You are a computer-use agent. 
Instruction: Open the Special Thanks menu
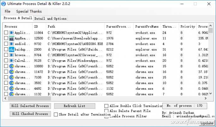coord(29,11)
